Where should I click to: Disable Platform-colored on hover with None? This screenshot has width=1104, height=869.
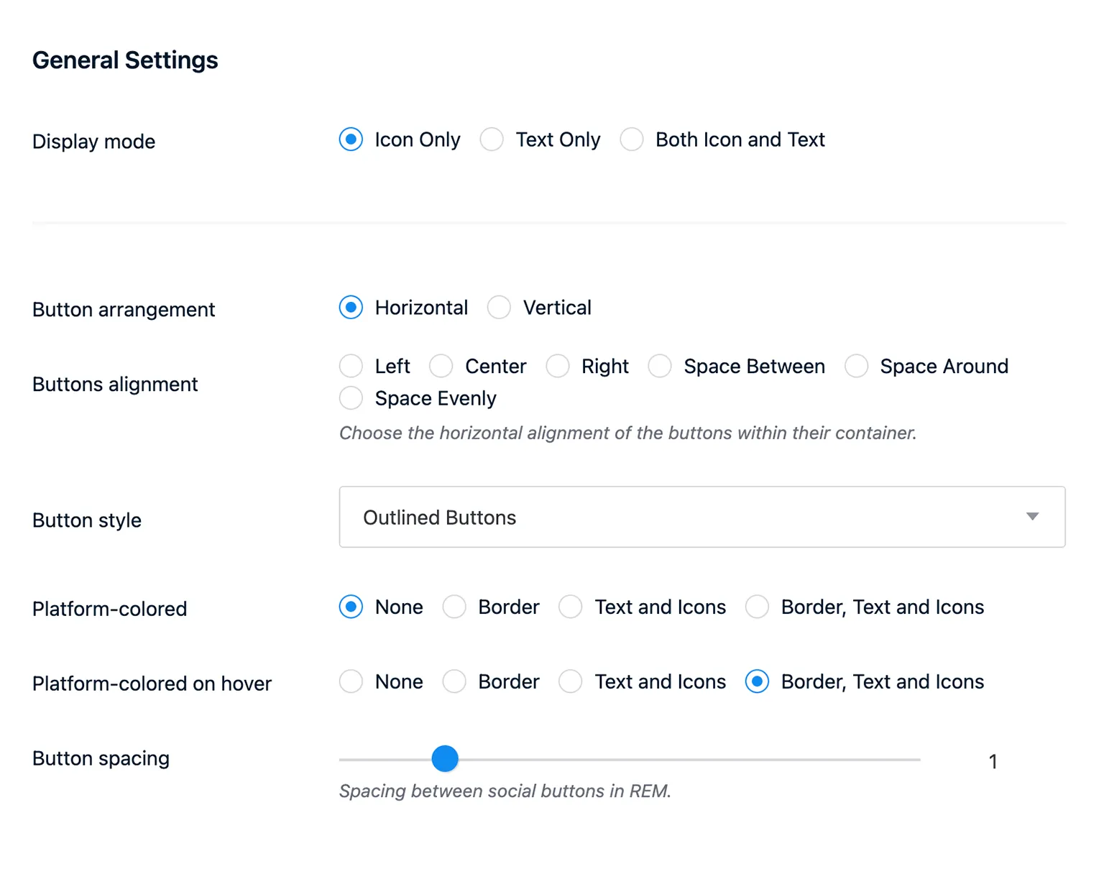coord(351,681)
